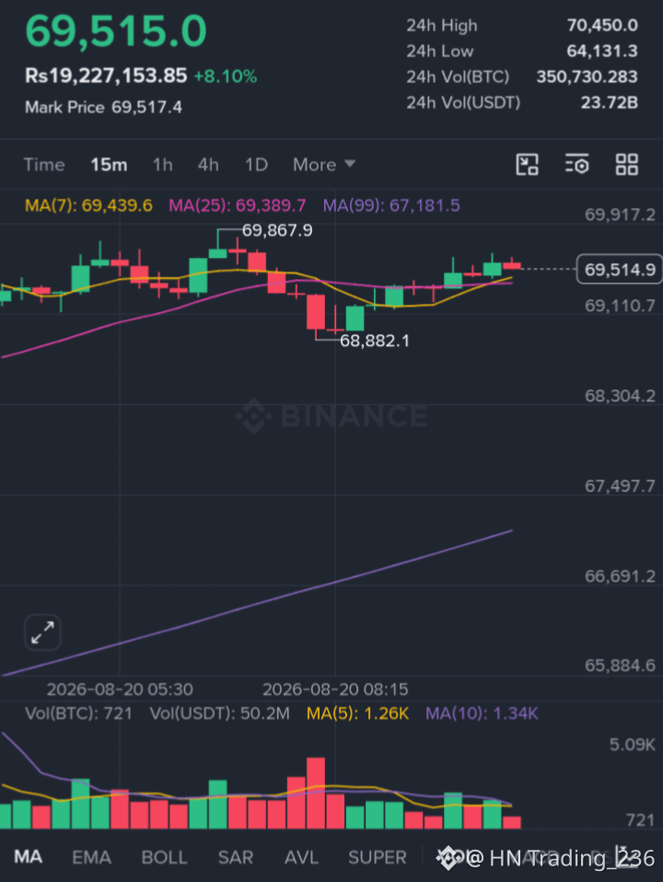Click the Vol(BTC): 721 label
Viewport: 663px width, 882px height.
coord(79,714)
